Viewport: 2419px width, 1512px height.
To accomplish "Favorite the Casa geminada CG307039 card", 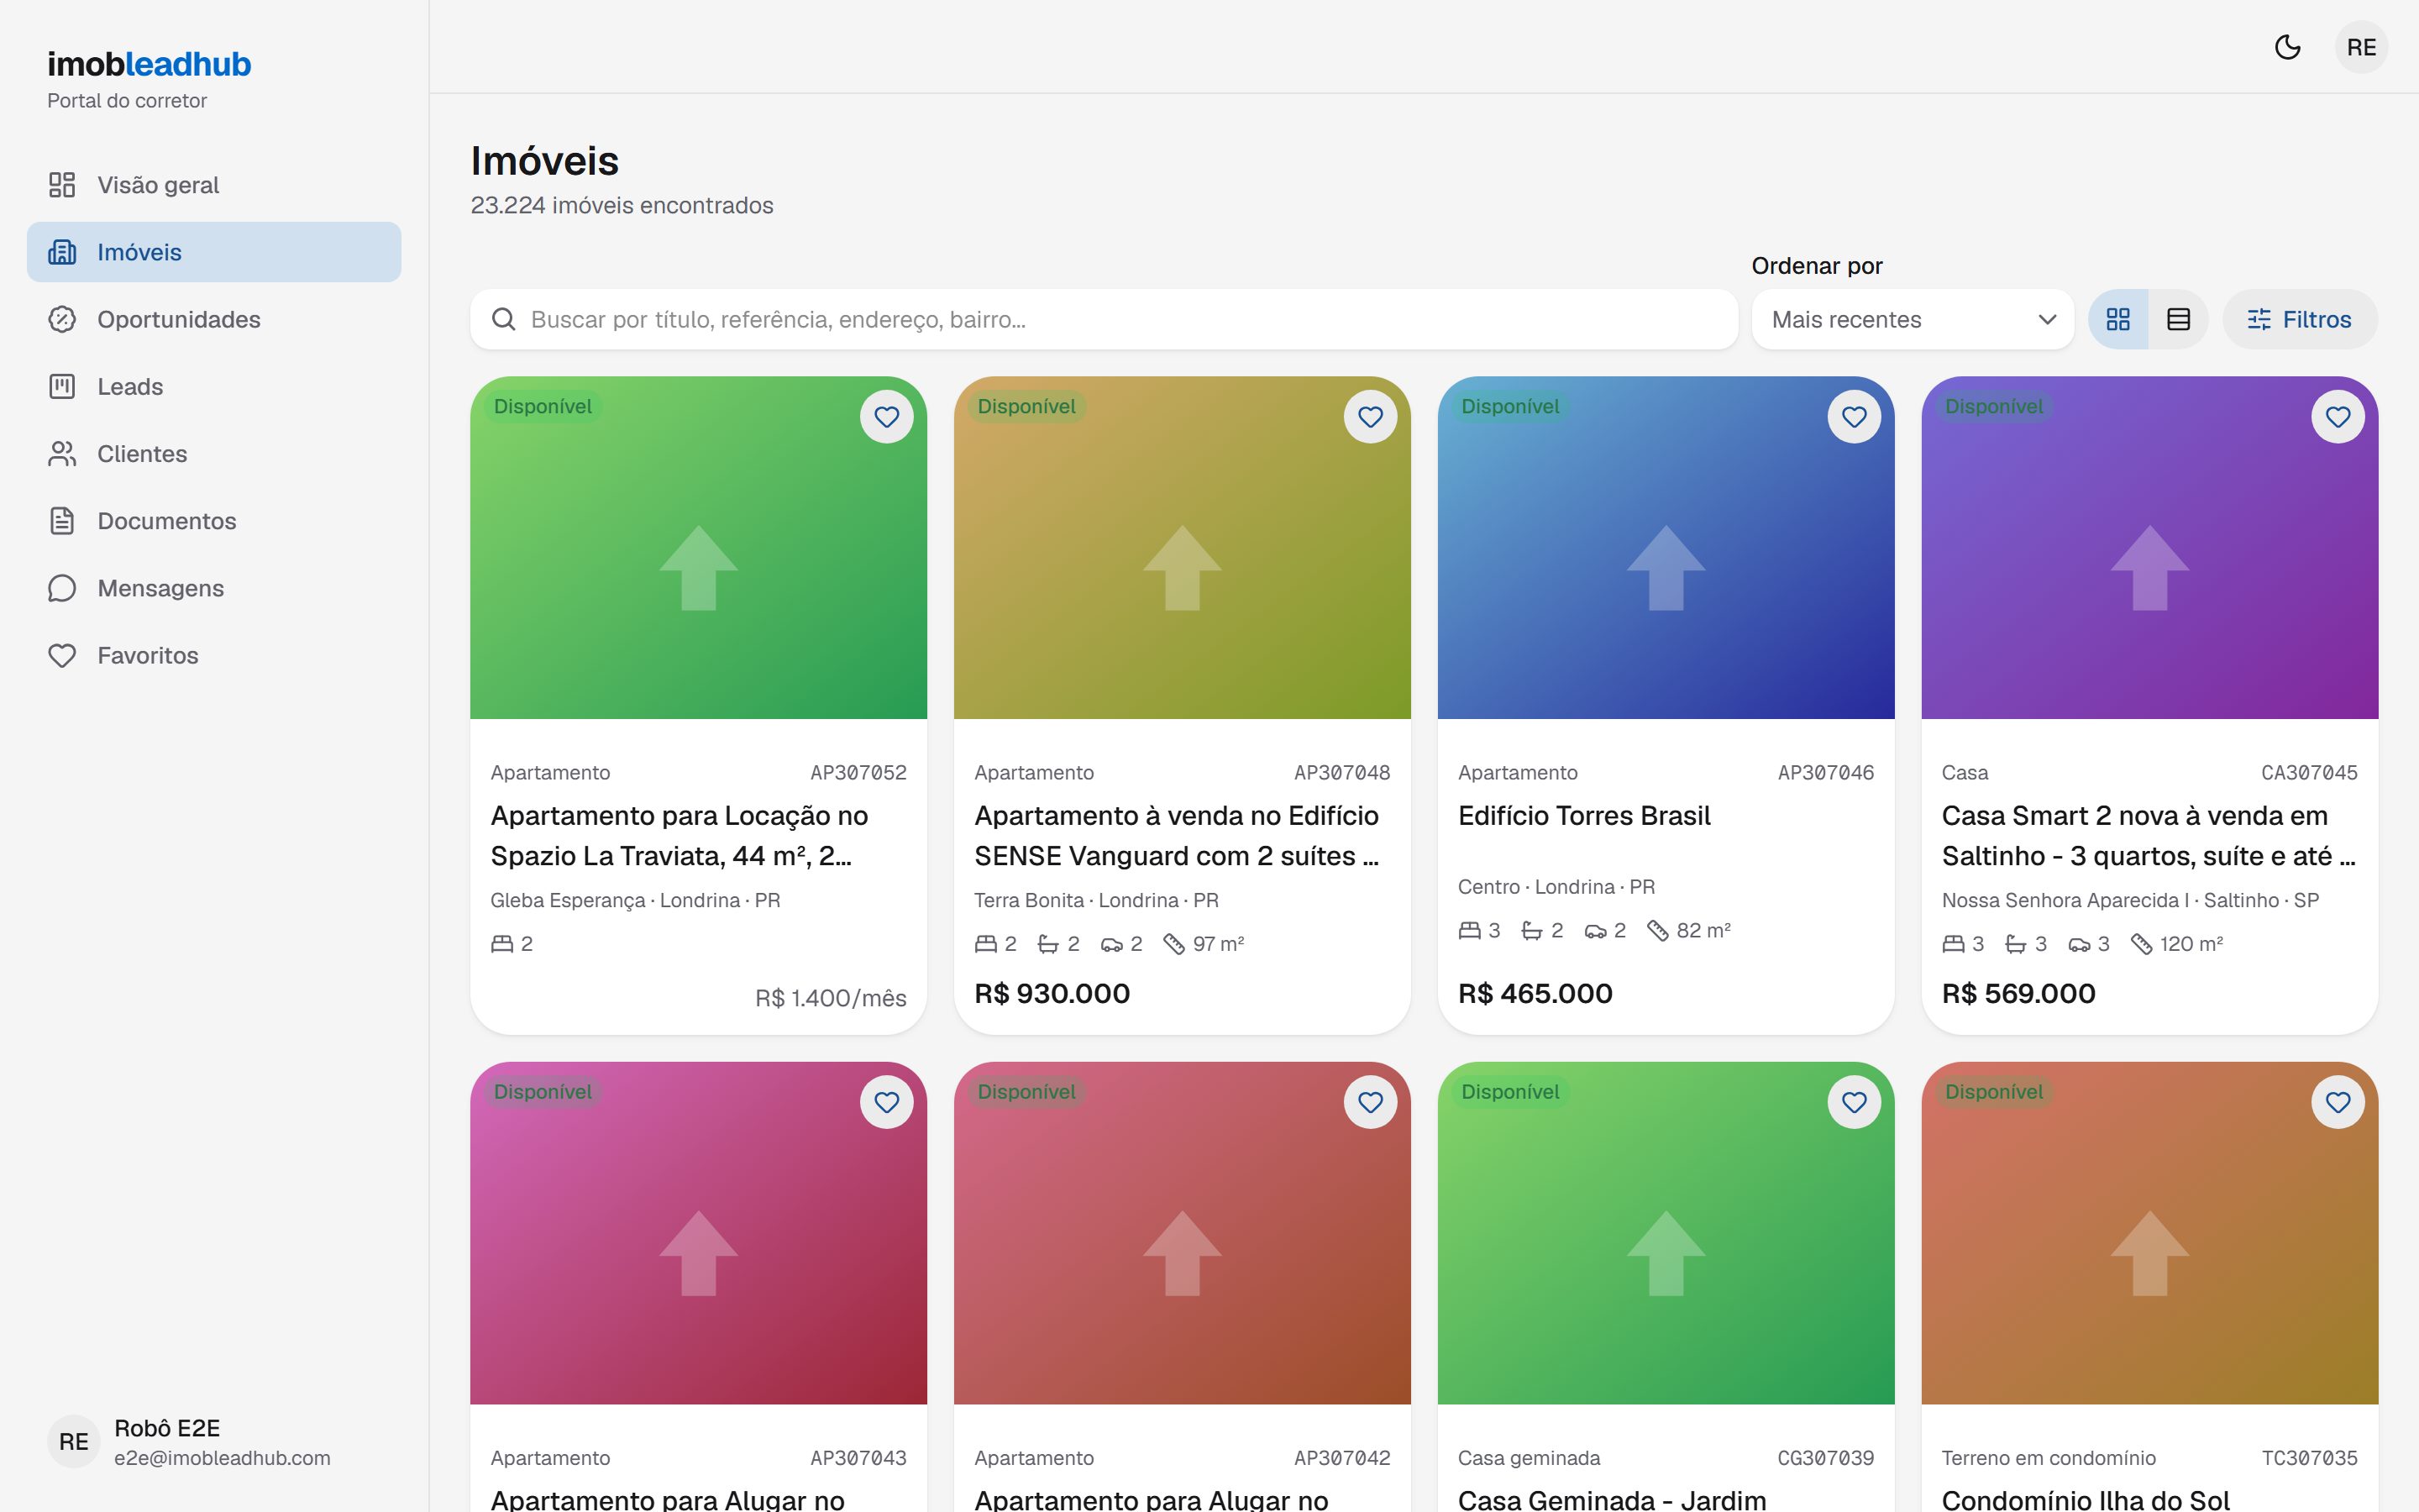I will pos(1855,1102).
